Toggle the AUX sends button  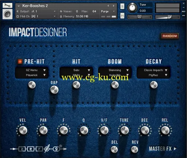(184, 11)
